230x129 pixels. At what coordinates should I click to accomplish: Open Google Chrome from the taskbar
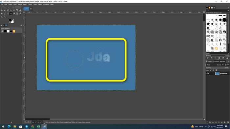[x=33, y=126]
